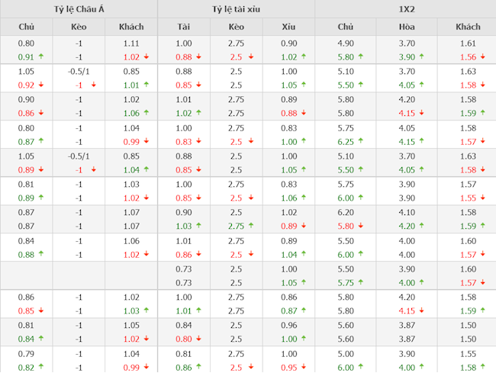
Task: Click the red down arrow next to 0.89 under Xỉu
Action: point(304,226)
